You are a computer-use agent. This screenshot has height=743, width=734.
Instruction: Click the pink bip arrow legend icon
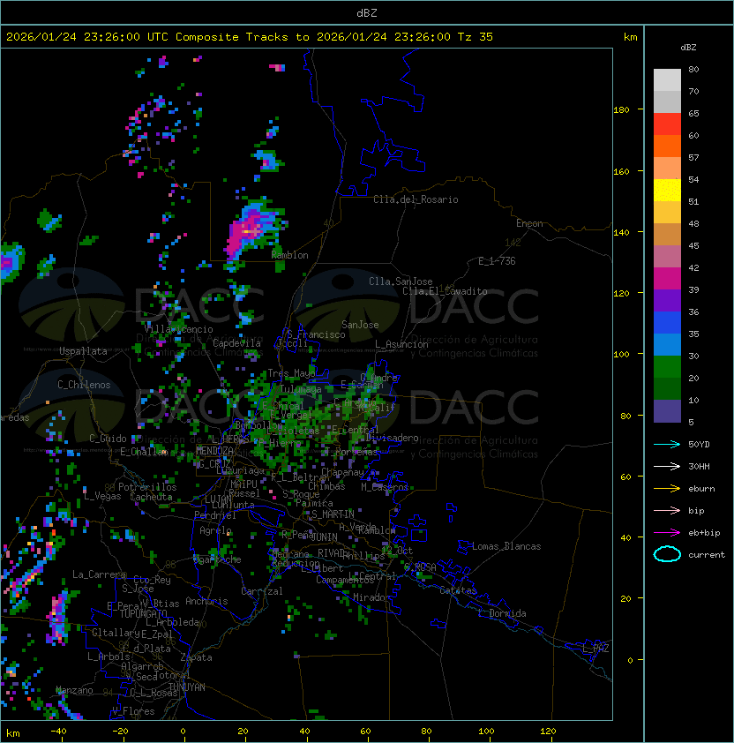[667, 510]
